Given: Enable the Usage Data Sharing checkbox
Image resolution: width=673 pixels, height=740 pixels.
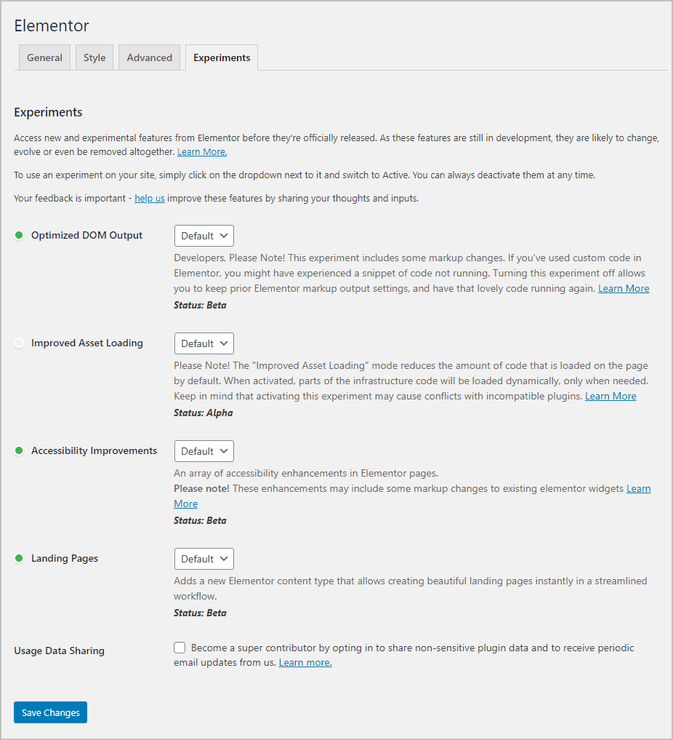Looking at the screenshot, I should 180,647.
